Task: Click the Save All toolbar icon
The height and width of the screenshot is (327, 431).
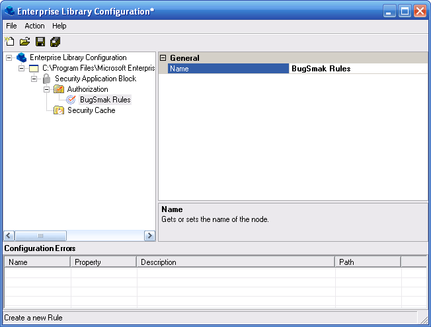Action: point(55,42)
